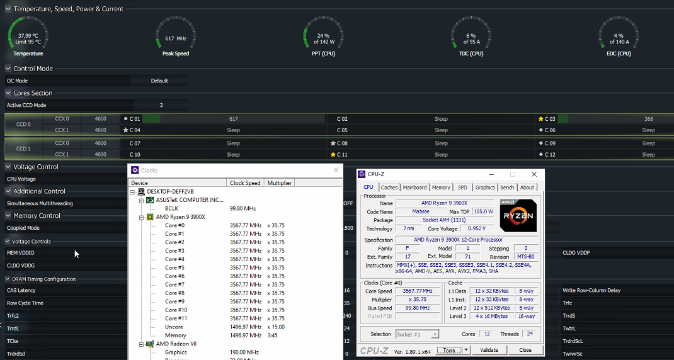This screenshot has width=674, height=360.
Task: Click the Multiplier column header
Action: point(280,183)
